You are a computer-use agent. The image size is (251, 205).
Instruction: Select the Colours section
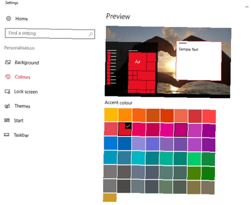(22, 77)
